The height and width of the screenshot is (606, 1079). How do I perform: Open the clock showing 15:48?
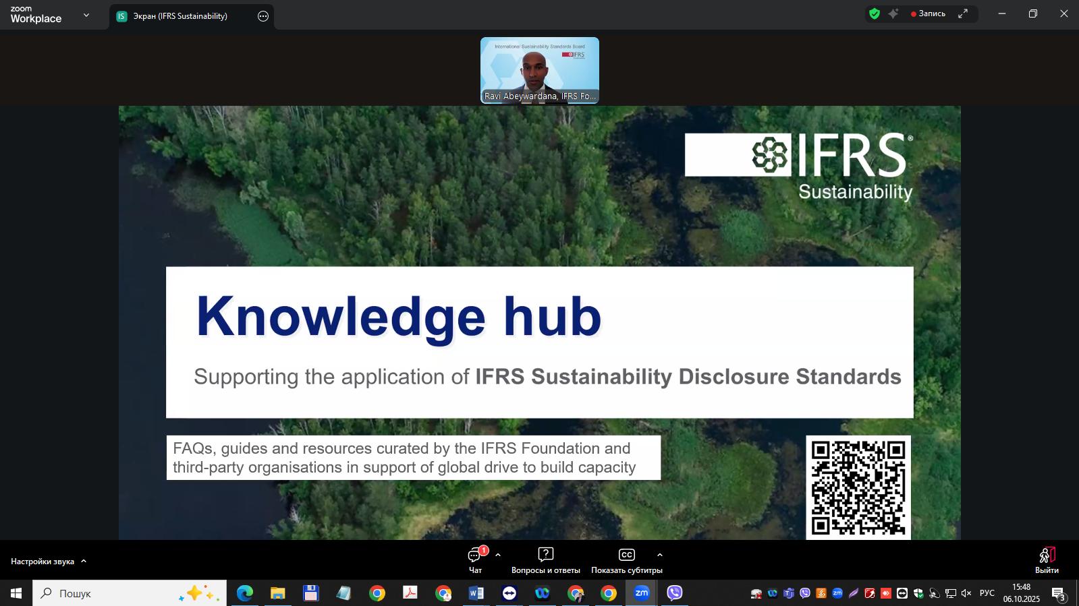click(x=1021, y=593)
